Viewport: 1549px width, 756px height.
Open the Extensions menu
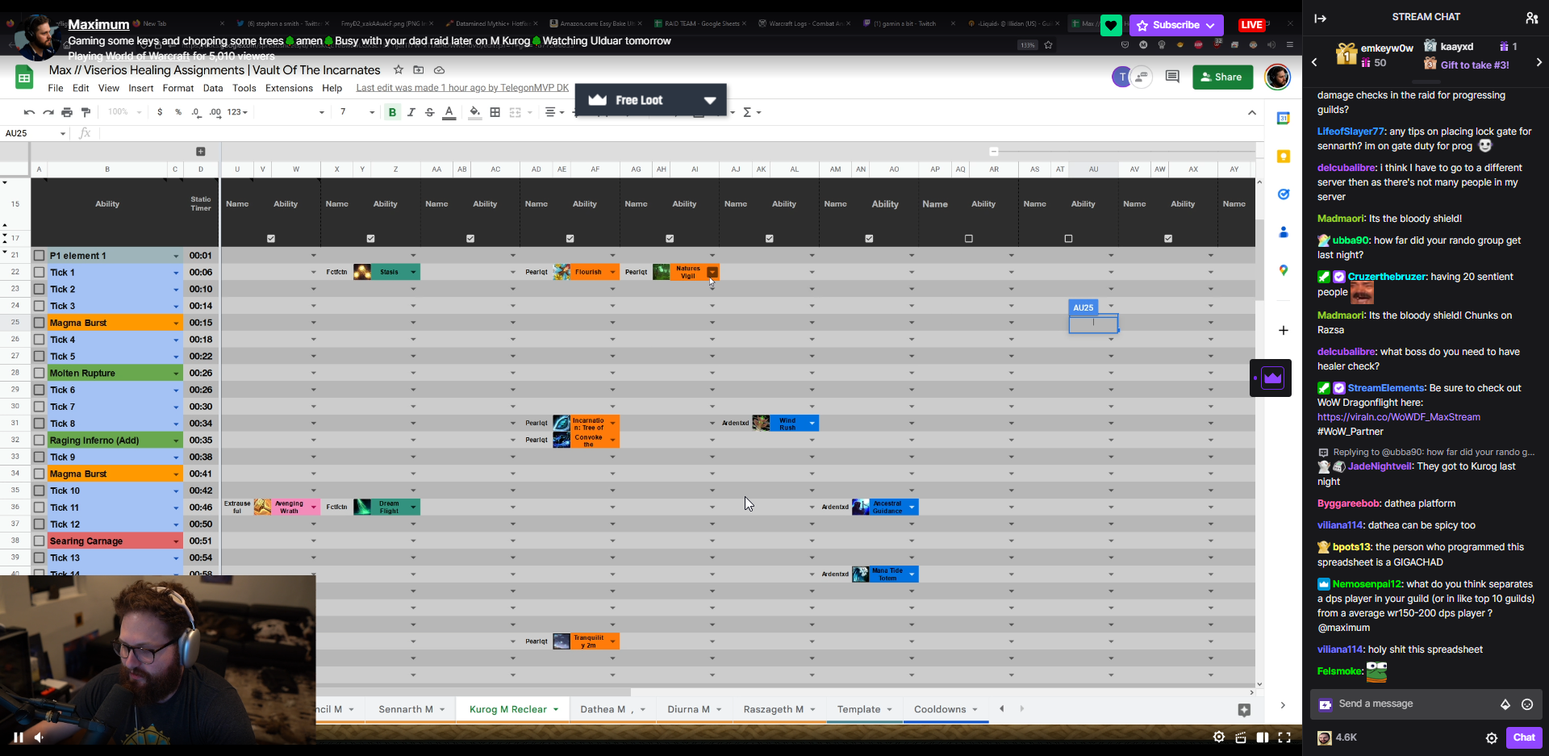[x=289, y=88]
